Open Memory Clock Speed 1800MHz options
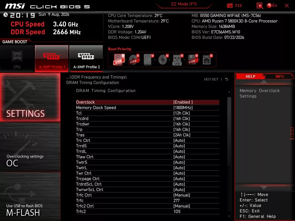 147,108
